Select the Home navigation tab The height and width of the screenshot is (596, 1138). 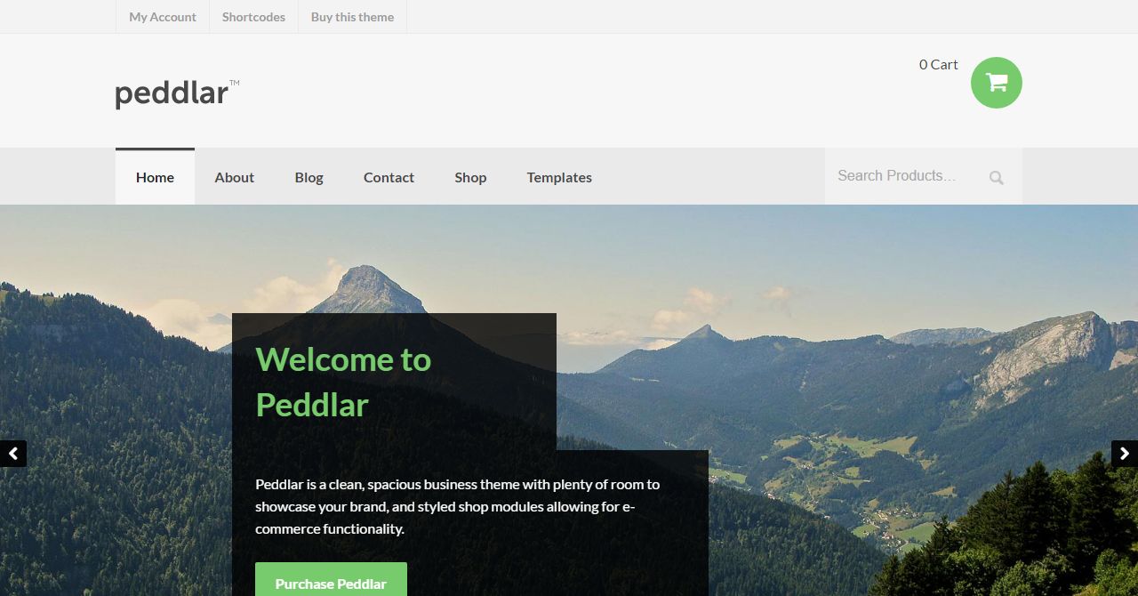pyautogui.click(x=155, y=177)
